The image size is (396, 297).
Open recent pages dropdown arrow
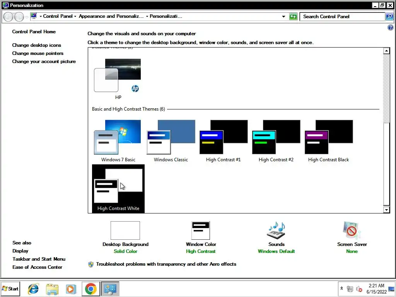point(27,17)
